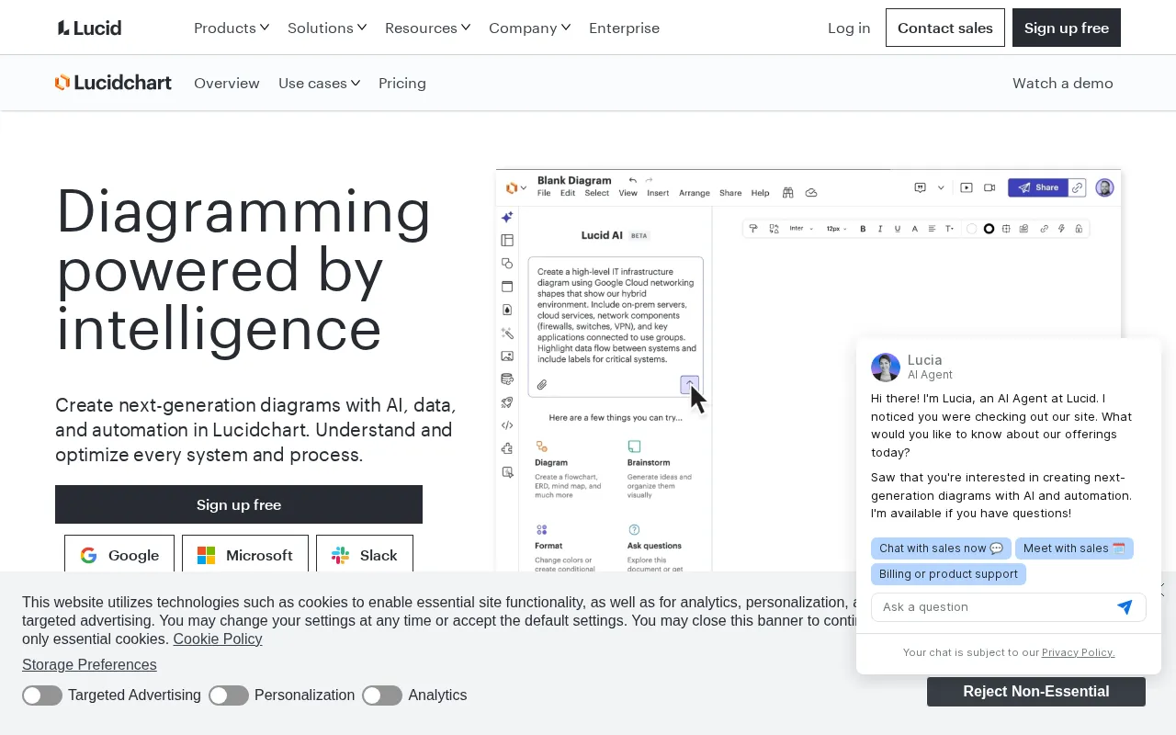Image resolution: width=1176 pixels, height=735 pixels.
Task: Open the Enterprise menu item
Action: point(624,28)
